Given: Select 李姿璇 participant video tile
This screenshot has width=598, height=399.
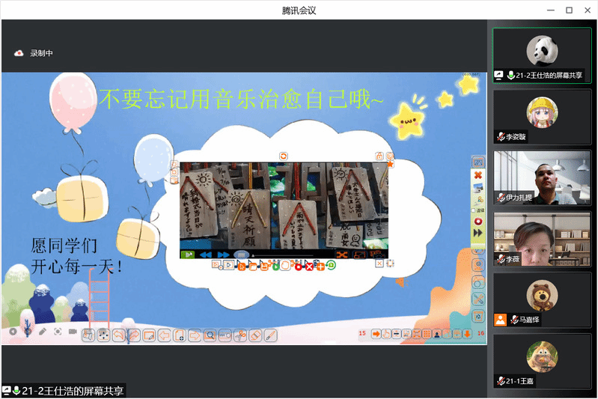Looking at the screenshot, I should tap(542, 120).
